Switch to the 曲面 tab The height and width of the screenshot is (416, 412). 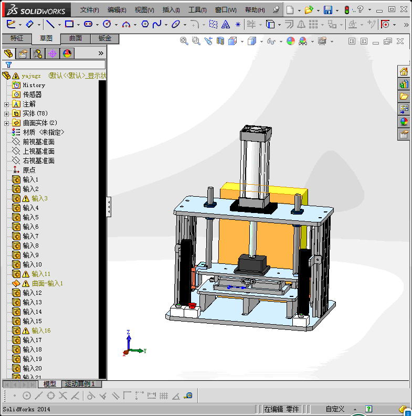(76, 38)
